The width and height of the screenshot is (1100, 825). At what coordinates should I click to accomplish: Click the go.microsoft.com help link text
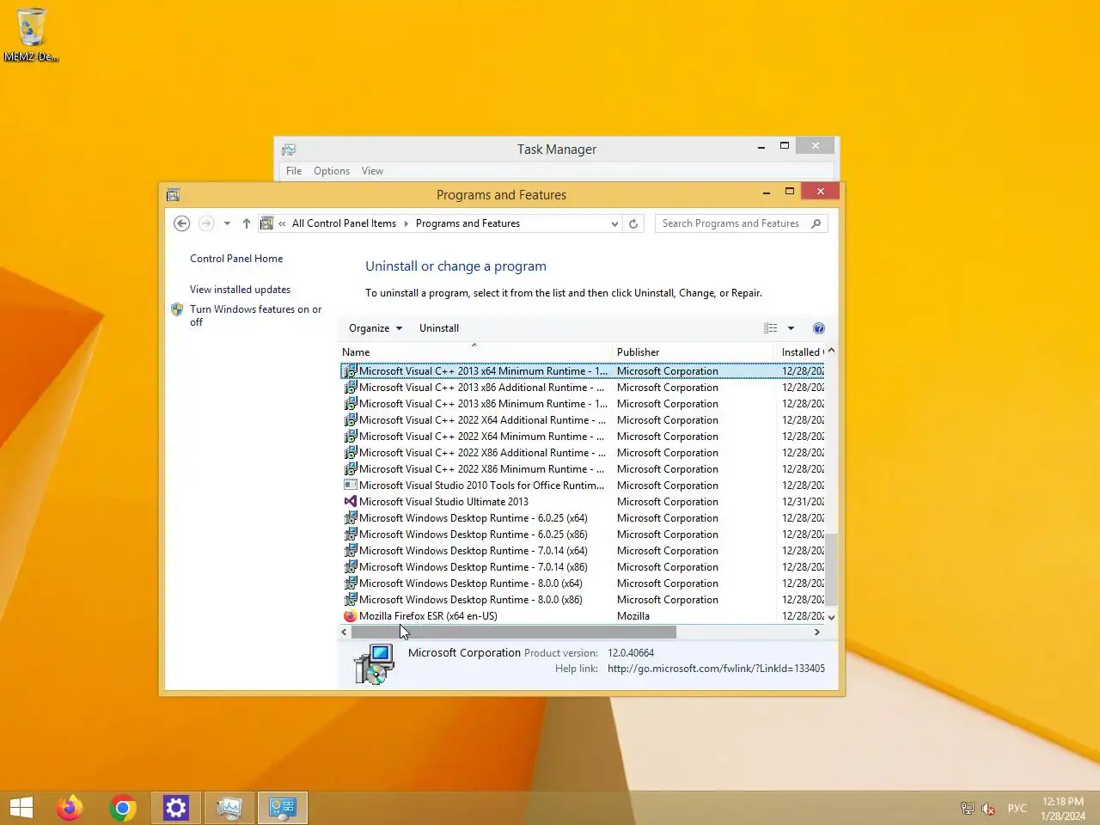[716, 669]
